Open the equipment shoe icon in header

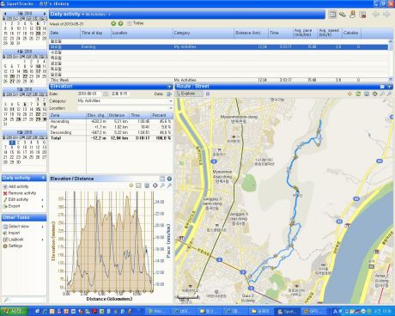point(343,15)
